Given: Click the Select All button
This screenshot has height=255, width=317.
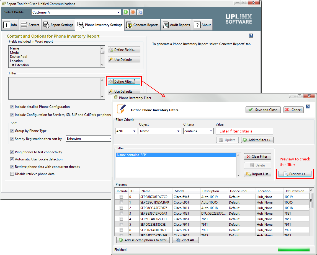Looking at the screenshot, I should [x=185, y=240].
